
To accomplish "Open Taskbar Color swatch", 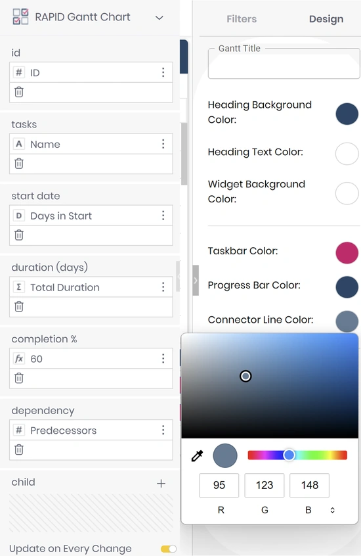I will 347,253.
